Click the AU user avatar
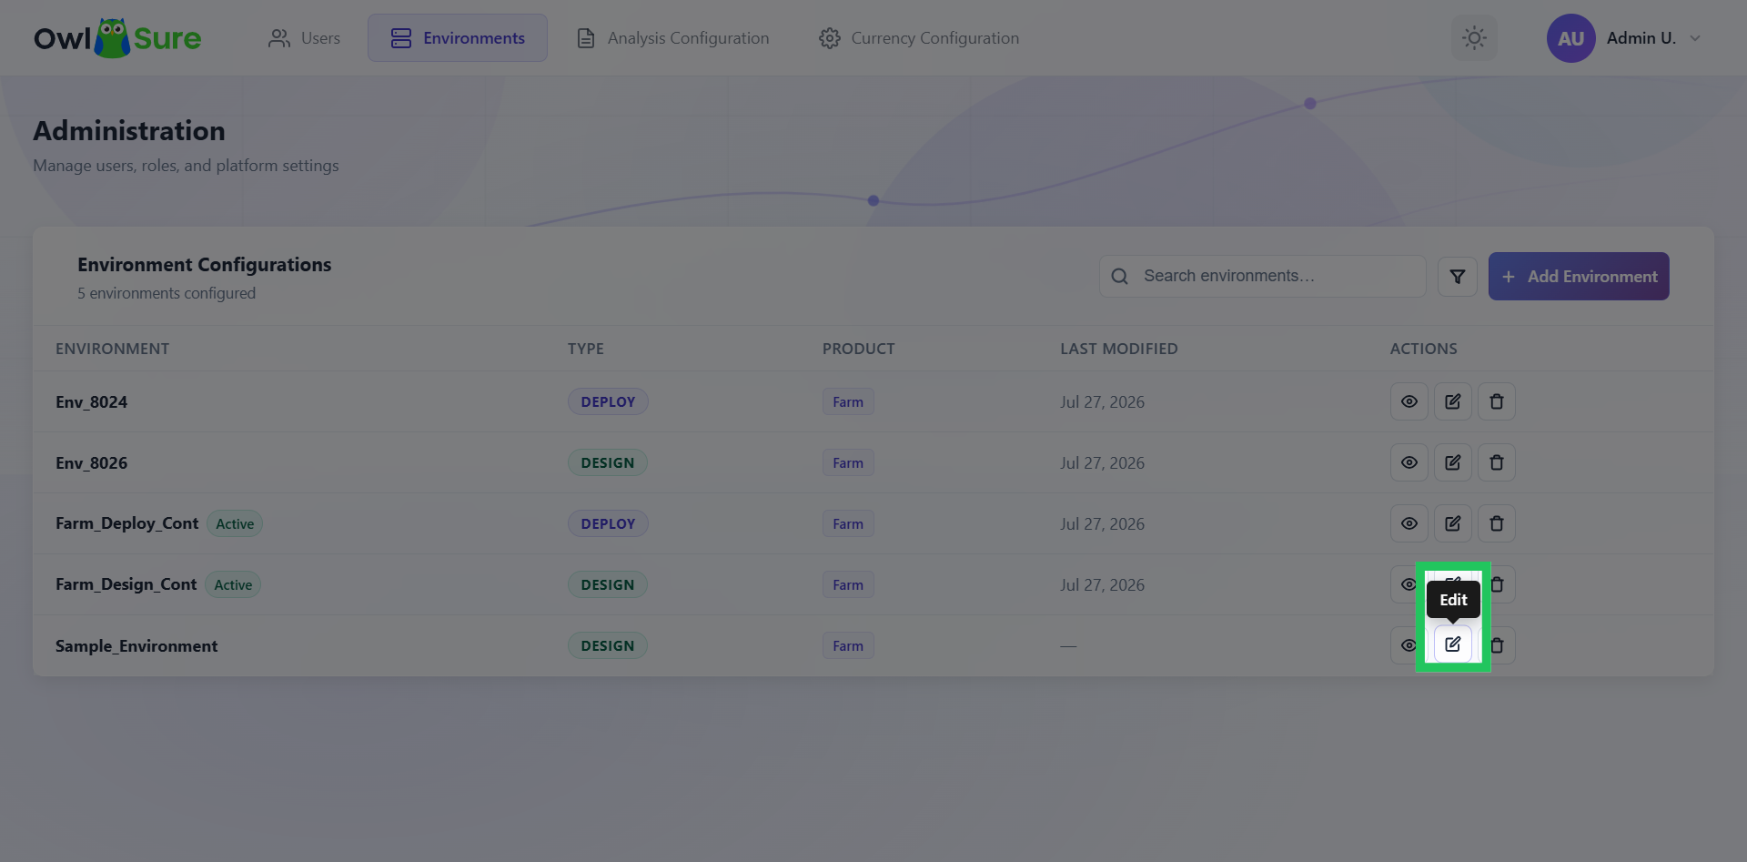1747x862 pixels. click(1570, 38)
